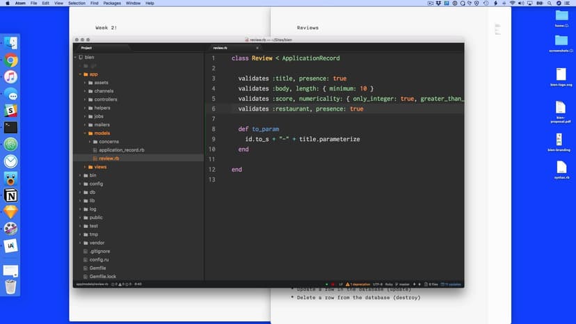The image size is (576, 324).
Task: Open the Packages menu
Action: [x=111, y=3]
